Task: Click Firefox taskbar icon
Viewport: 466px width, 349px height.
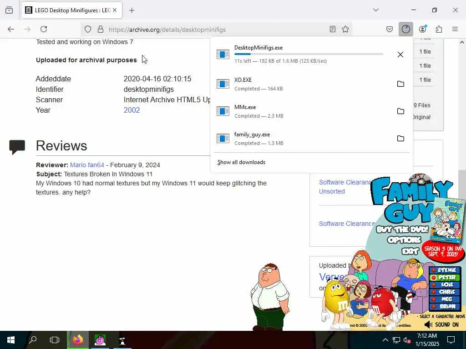Action: (77, 340)
